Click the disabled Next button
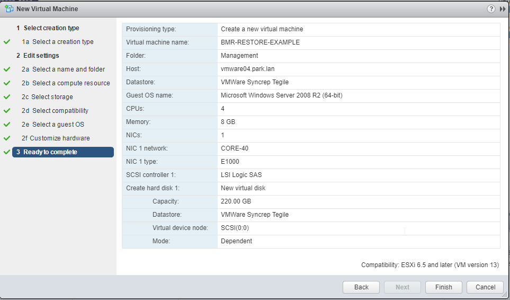This screenshot has height=300, width=510. pyautogui.click(x=402, y=287)
